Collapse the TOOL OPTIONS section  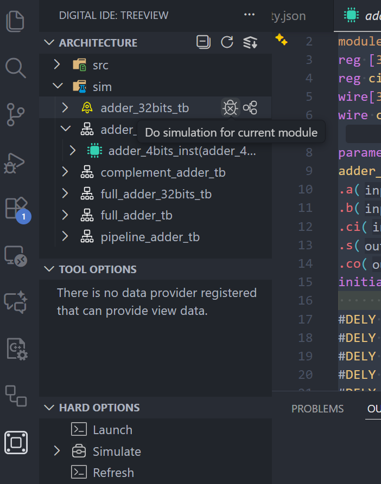point(49,269)
